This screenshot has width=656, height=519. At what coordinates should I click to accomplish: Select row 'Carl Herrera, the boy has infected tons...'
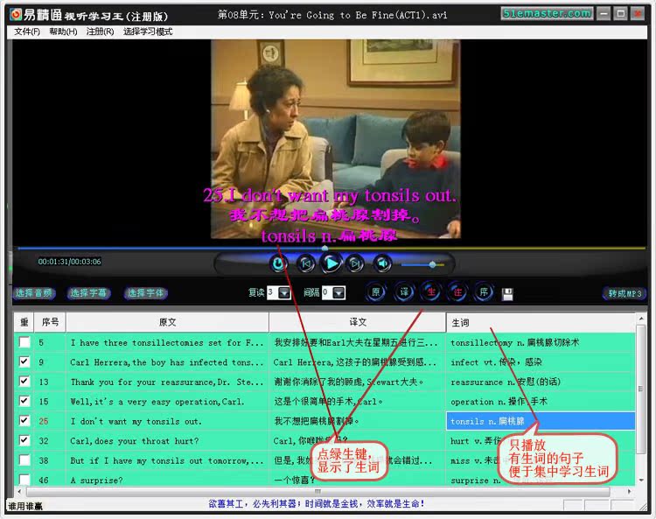(x=167, y=362)
